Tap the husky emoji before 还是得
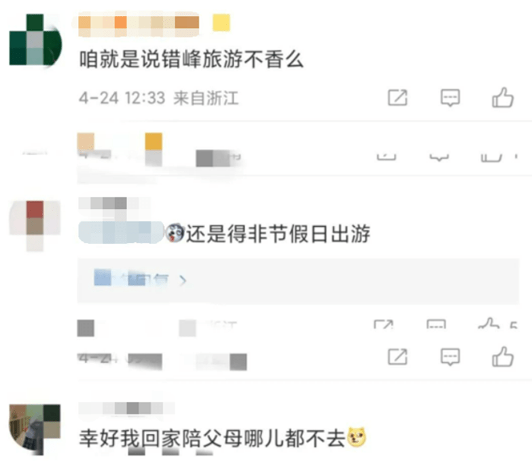532x470 pixels. (x=175, y=233)
